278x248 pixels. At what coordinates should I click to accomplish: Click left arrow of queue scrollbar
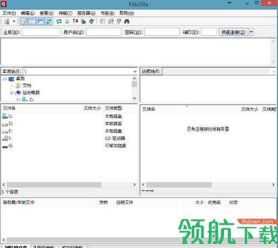(x=4, y=240)
